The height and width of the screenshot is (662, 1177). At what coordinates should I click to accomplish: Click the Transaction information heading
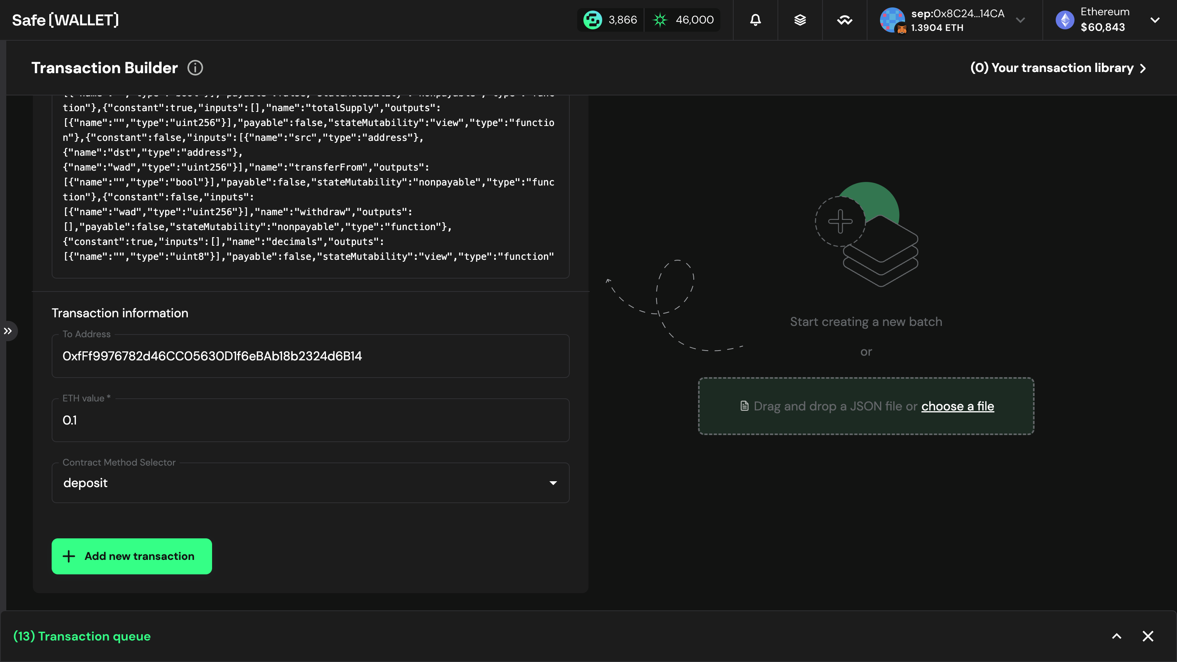click(120, 313)
